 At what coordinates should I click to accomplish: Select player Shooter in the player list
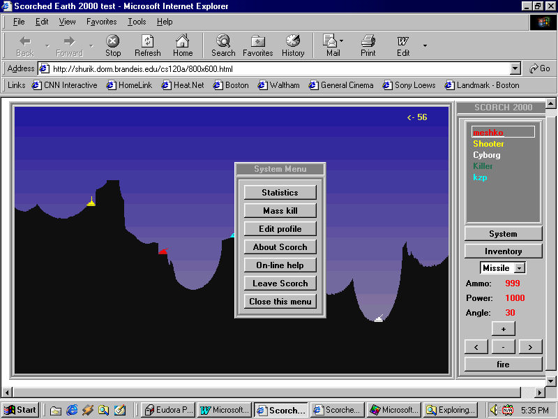click(488, 144)
